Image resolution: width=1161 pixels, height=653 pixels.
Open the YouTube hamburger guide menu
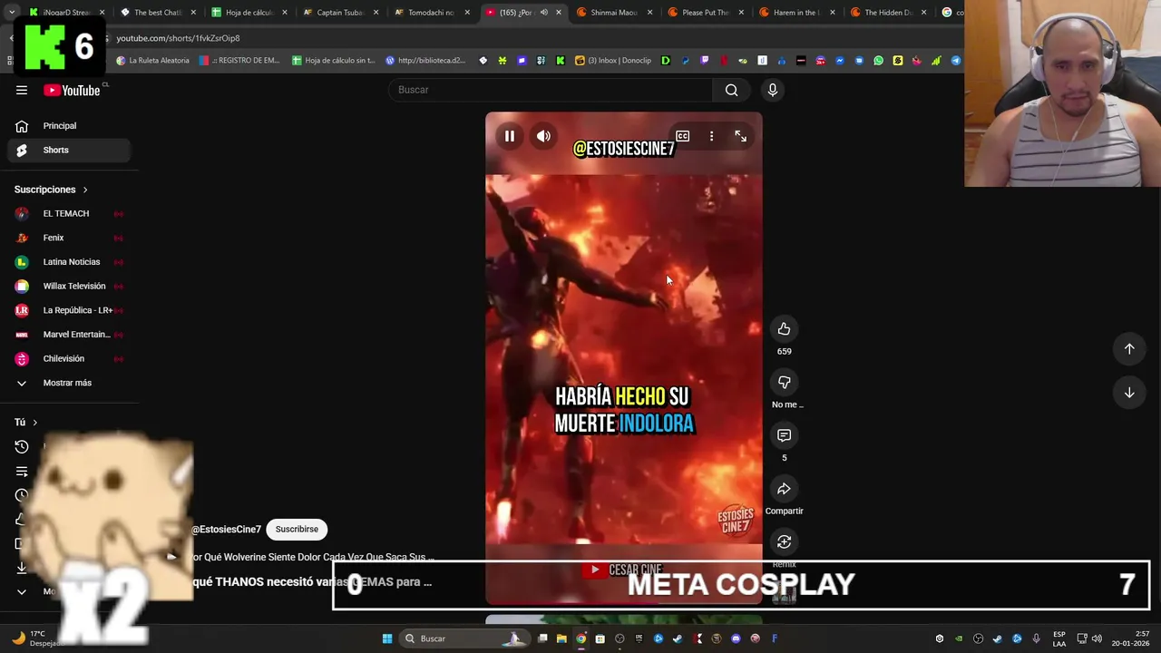coord(22,90)
